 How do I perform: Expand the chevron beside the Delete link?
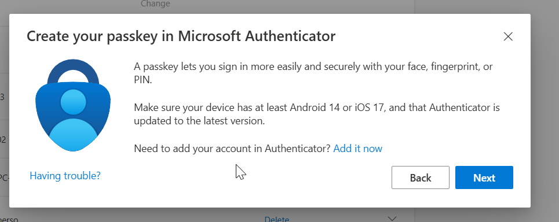point(392,219)
